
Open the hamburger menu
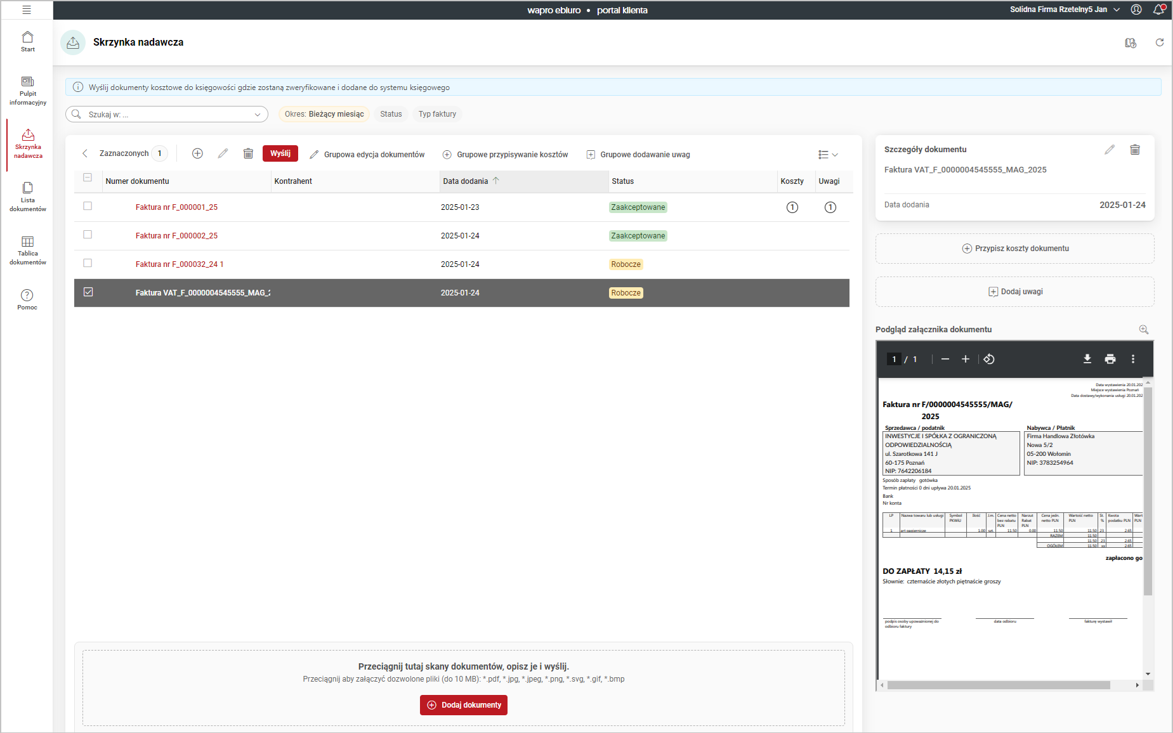[27, 10]
